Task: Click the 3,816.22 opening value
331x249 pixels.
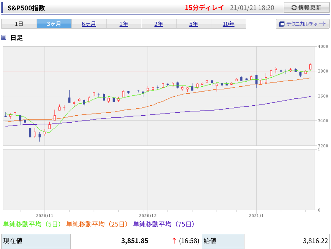Action: click(x=315, y=241)
